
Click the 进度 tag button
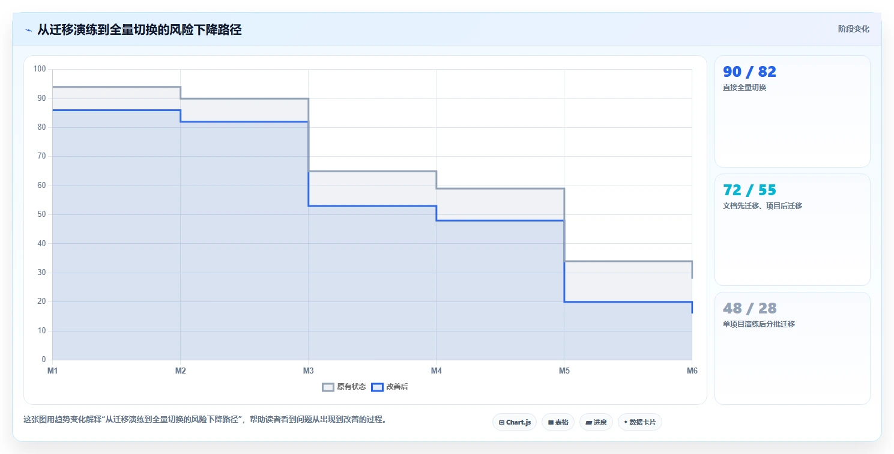(x=596, y=422)
